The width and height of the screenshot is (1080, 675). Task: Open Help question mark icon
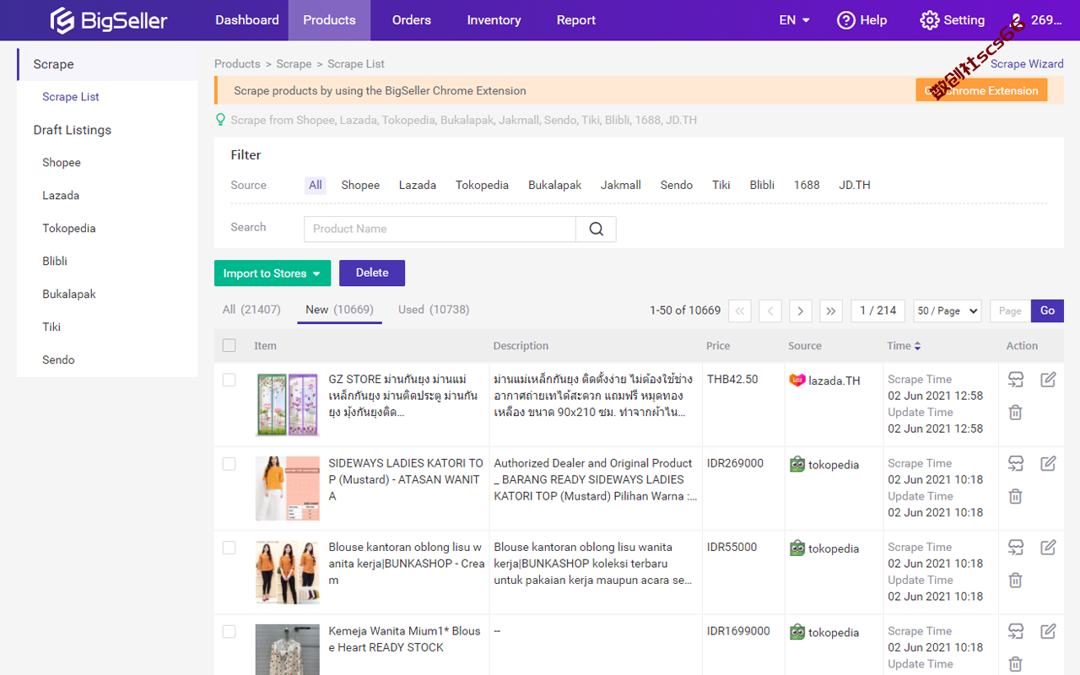[x=845, y=20]
